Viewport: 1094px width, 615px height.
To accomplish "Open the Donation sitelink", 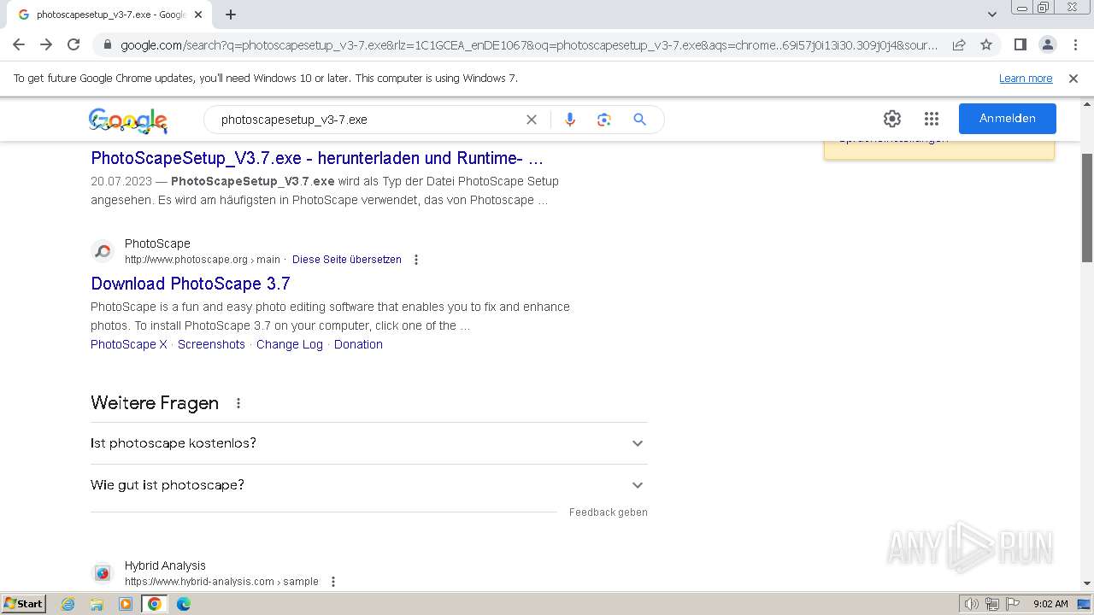I will pyautogui.click(x=358, y=344).
